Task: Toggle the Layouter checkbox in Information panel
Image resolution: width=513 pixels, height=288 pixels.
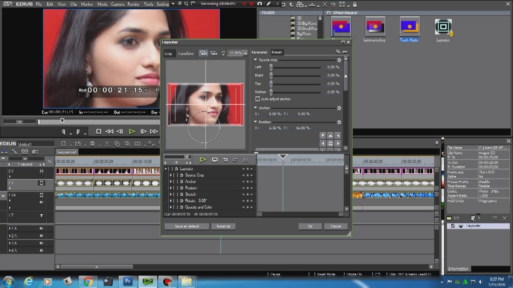Action: pyautogui.click(x=453, y=226)
